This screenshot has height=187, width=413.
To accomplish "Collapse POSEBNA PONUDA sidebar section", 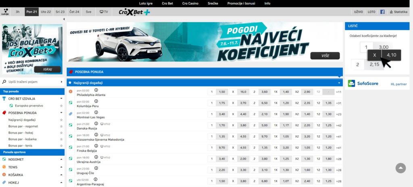I will 61,113.
